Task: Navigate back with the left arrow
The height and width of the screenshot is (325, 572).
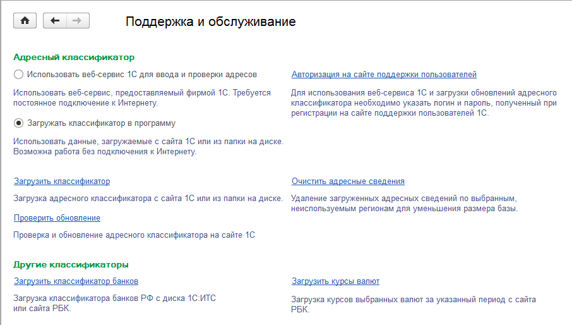Action: click(x=55, y=20)
